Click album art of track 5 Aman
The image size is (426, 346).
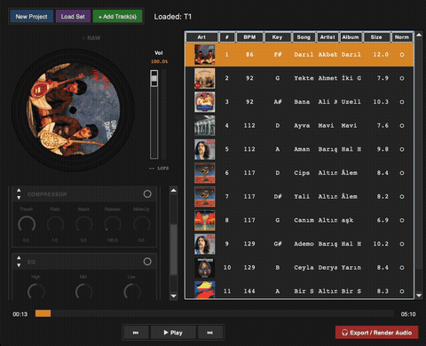[204, 149]
